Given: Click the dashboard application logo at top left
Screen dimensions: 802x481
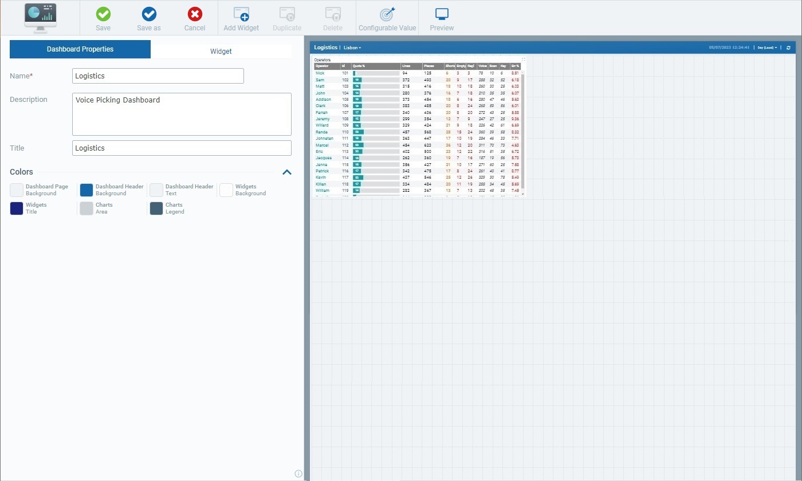Looking at the screenshot, I should click(x=40, y=17).
